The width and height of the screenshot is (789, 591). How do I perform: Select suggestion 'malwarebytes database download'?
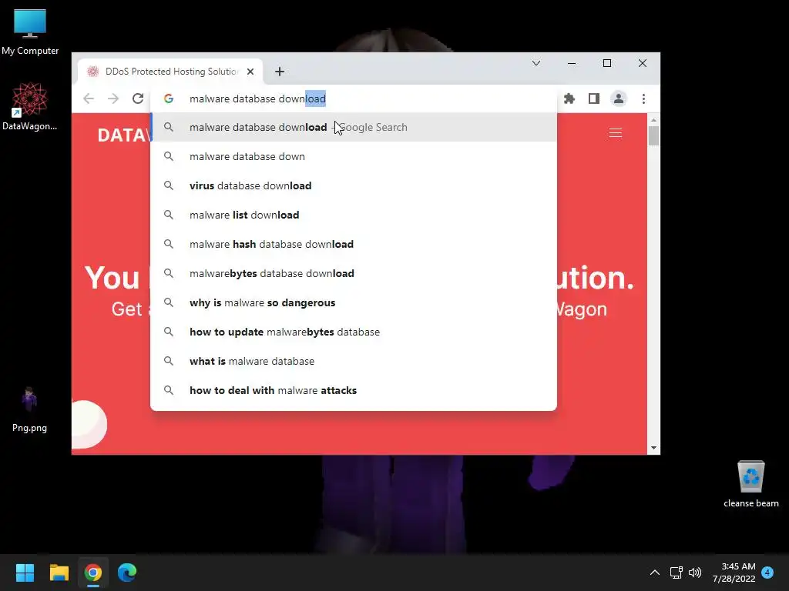[x=353, y=273]
